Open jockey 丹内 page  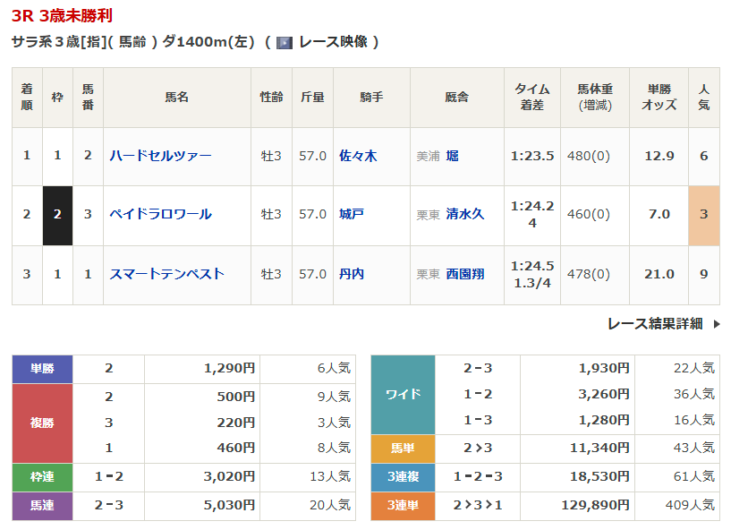(352, 274)
